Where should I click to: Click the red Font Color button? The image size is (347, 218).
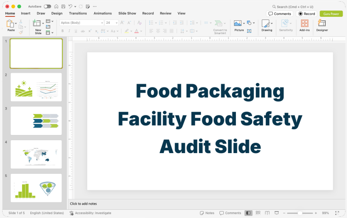[x=137, y=31]
